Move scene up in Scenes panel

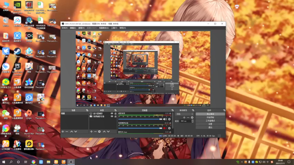coord(71,132)
